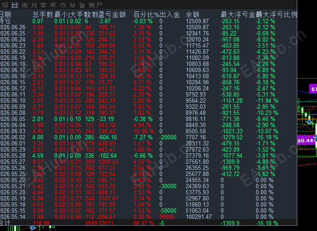Screen dimensions: 317x231
Task: Select the 合计 totals row label
Action: 5,223
